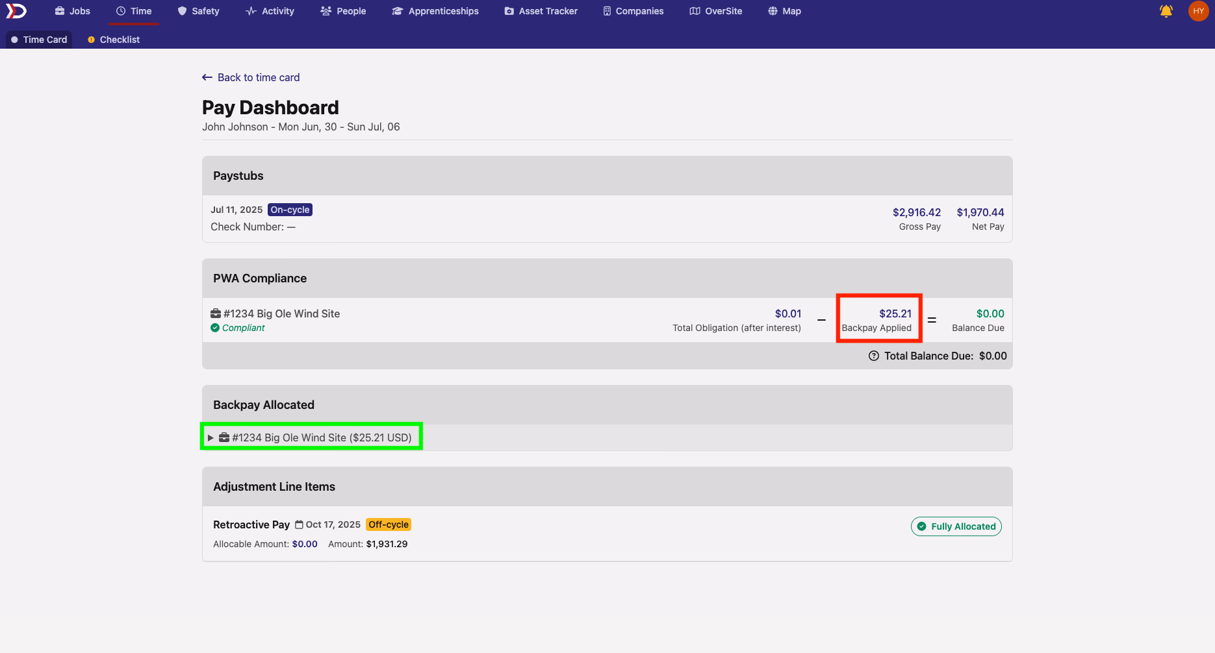Click the PWA Compliance section header

[607, 278]
